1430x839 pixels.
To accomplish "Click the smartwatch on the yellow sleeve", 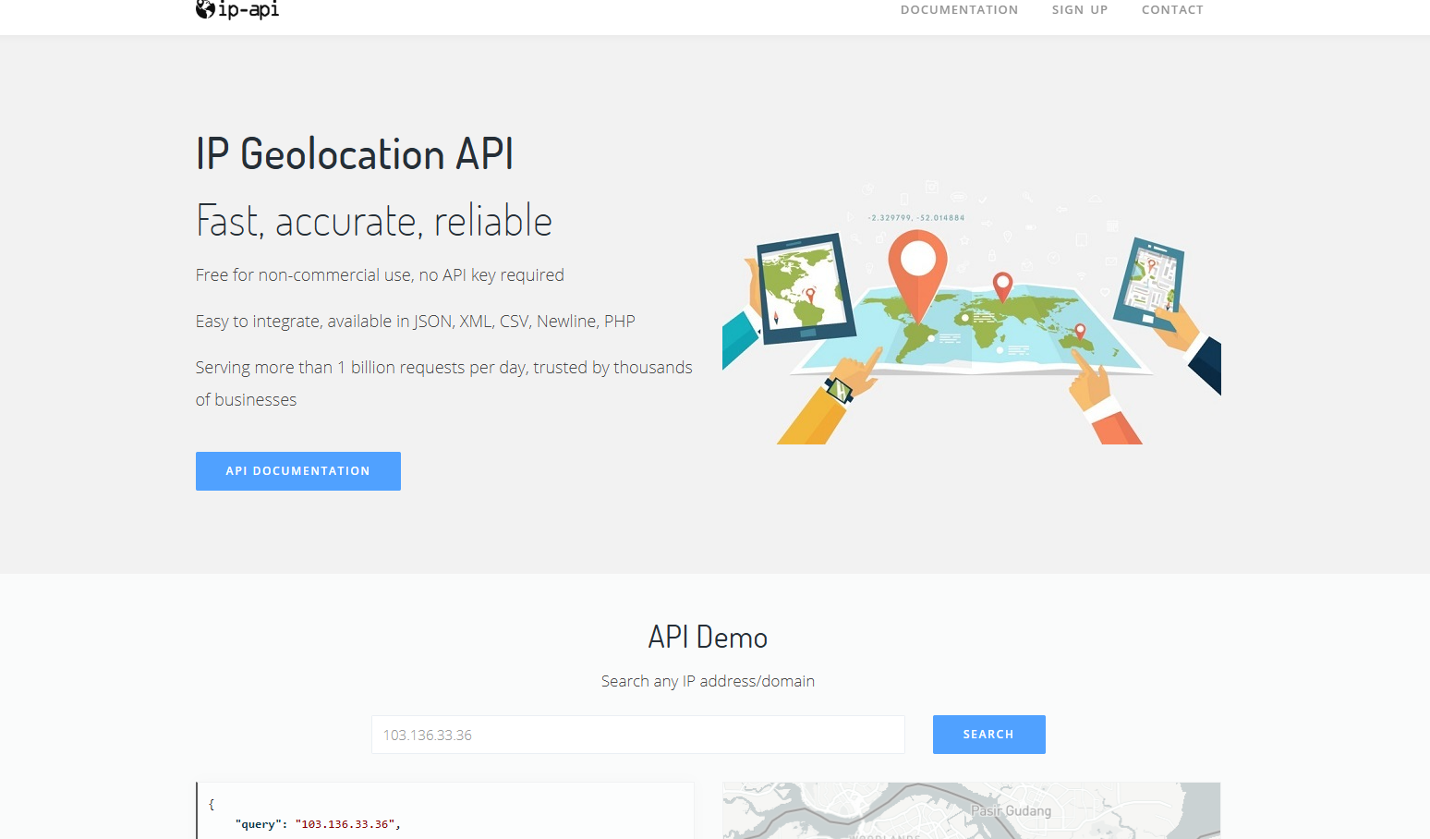I will click(839, 390).
